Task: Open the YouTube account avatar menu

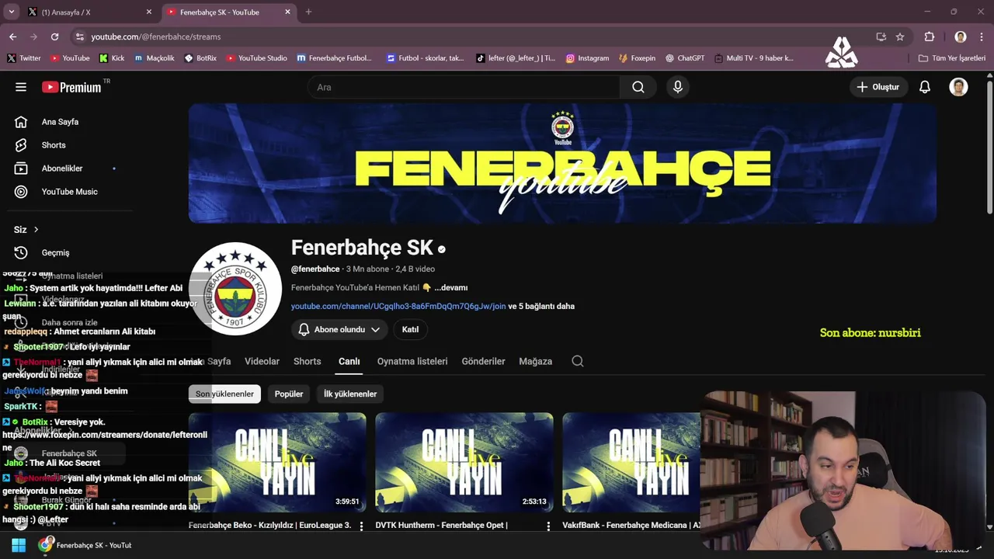Action: (958, 87)
